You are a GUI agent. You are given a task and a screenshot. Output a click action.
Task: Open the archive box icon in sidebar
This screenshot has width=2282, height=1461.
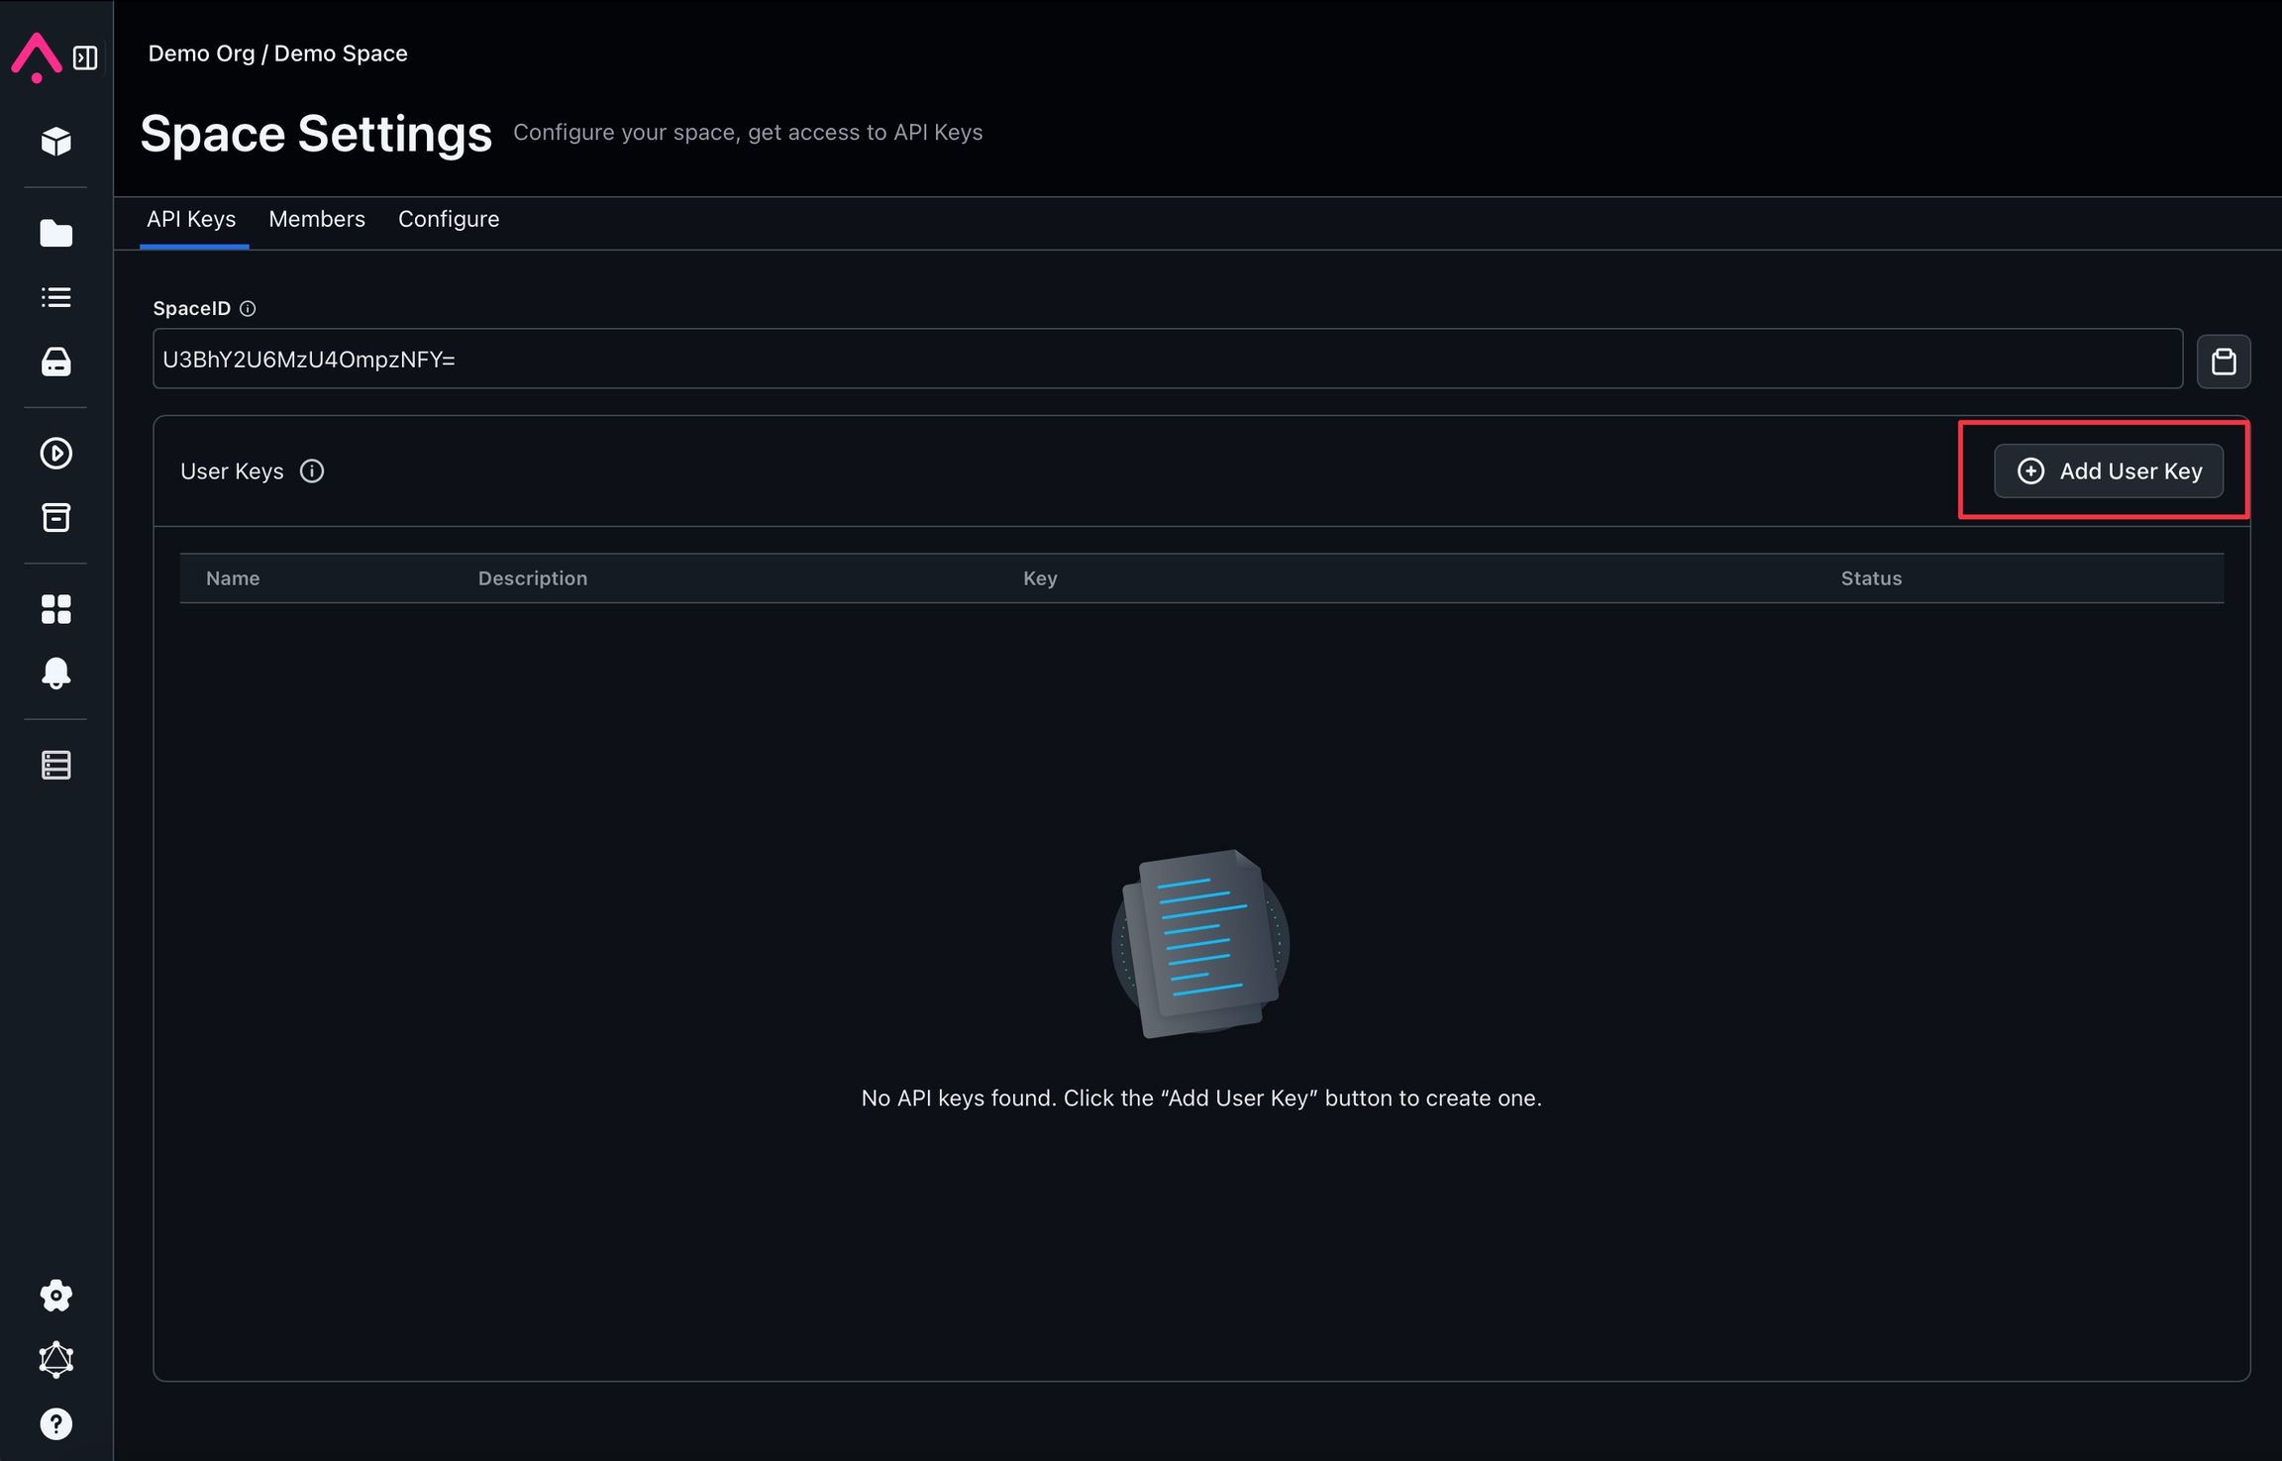coord(56,517)
